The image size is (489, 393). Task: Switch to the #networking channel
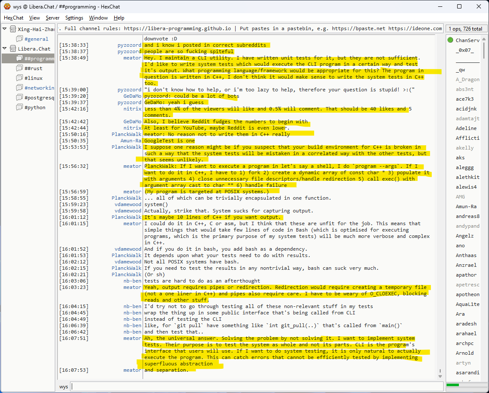(39, 88)
